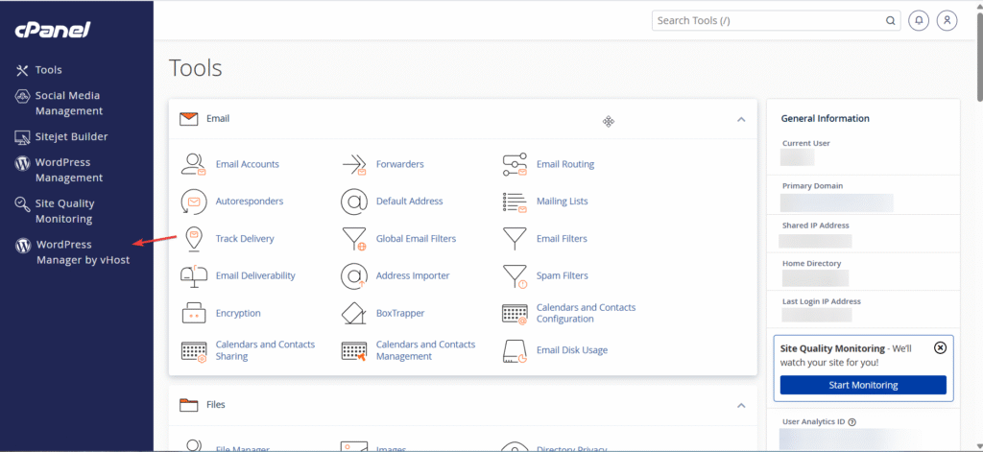The width and height of the screenshot is (983, 452).
Task: Click the BoxTrapper link
Action: [x=400, y=313]
